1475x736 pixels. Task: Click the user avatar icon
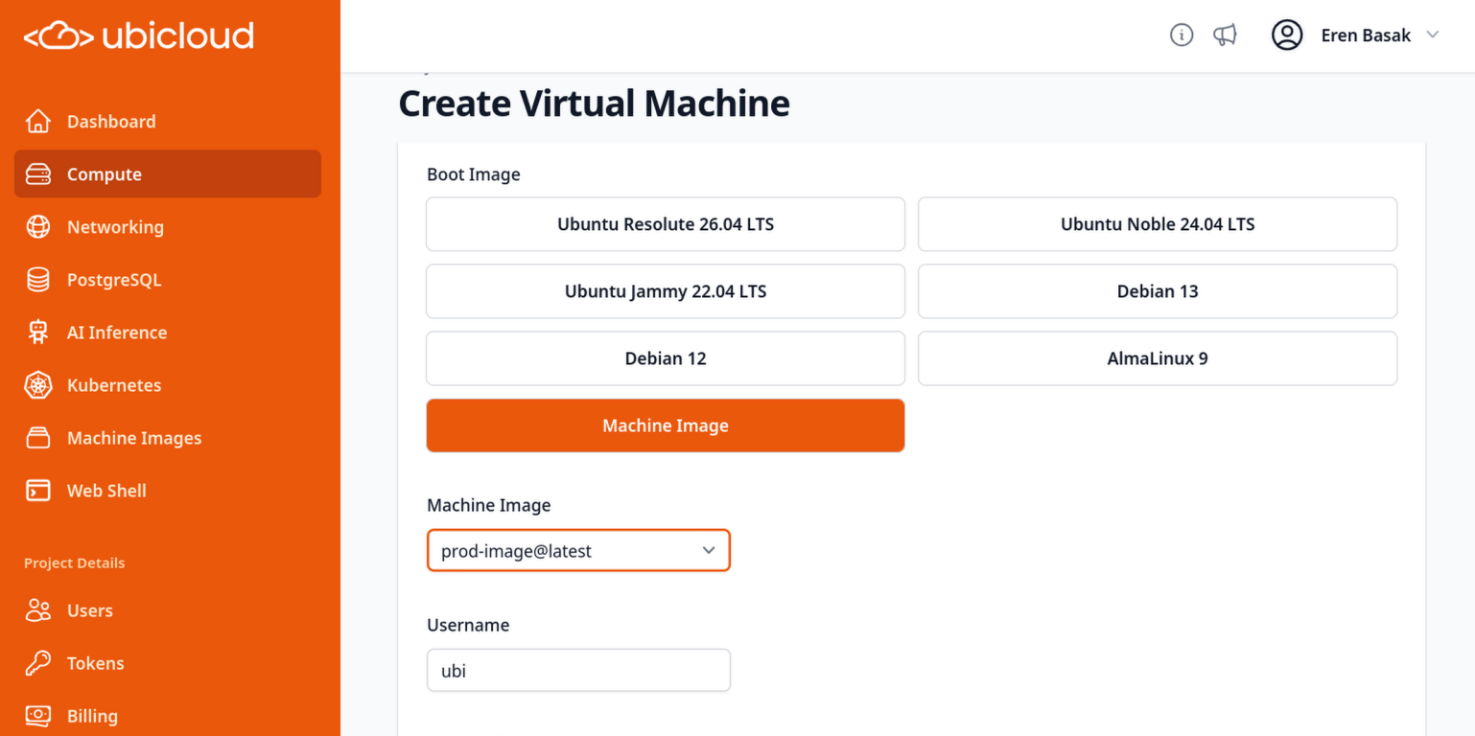[1287, 35]
